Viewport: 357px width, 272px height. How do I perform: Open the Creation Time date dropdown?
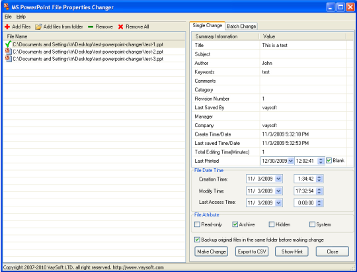pyautogui.click(x=278, y=179)
